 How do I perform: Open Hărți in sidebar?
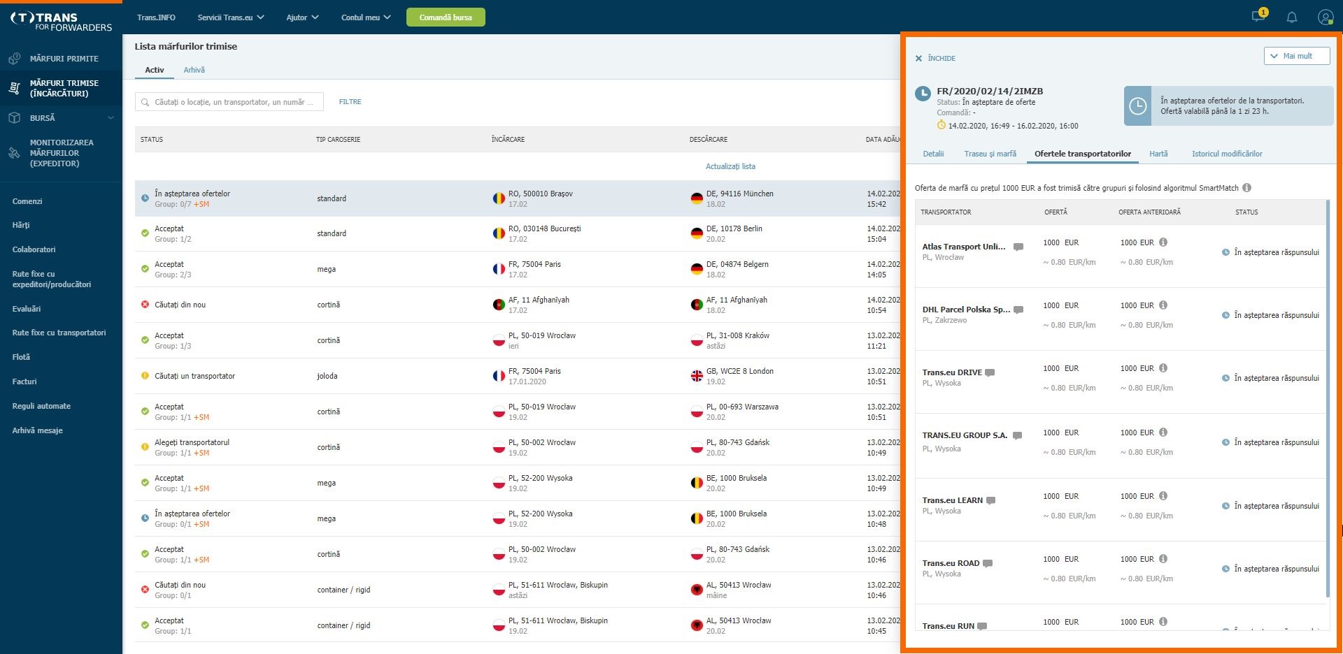[x=21, y=225]
